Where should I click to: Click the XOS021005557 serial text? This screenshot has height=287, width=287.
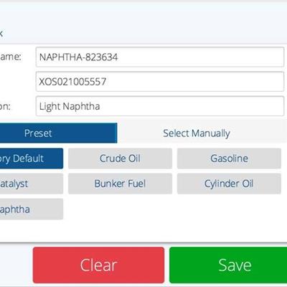[72, 82]
